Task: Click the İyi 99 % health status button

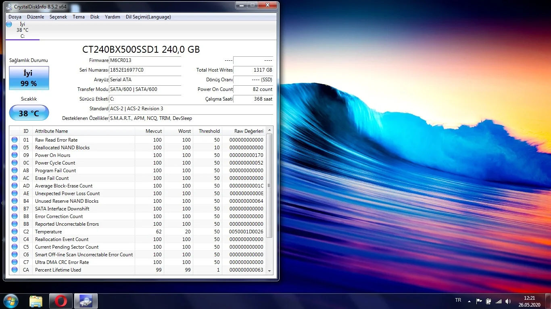Action: (29, 78)
